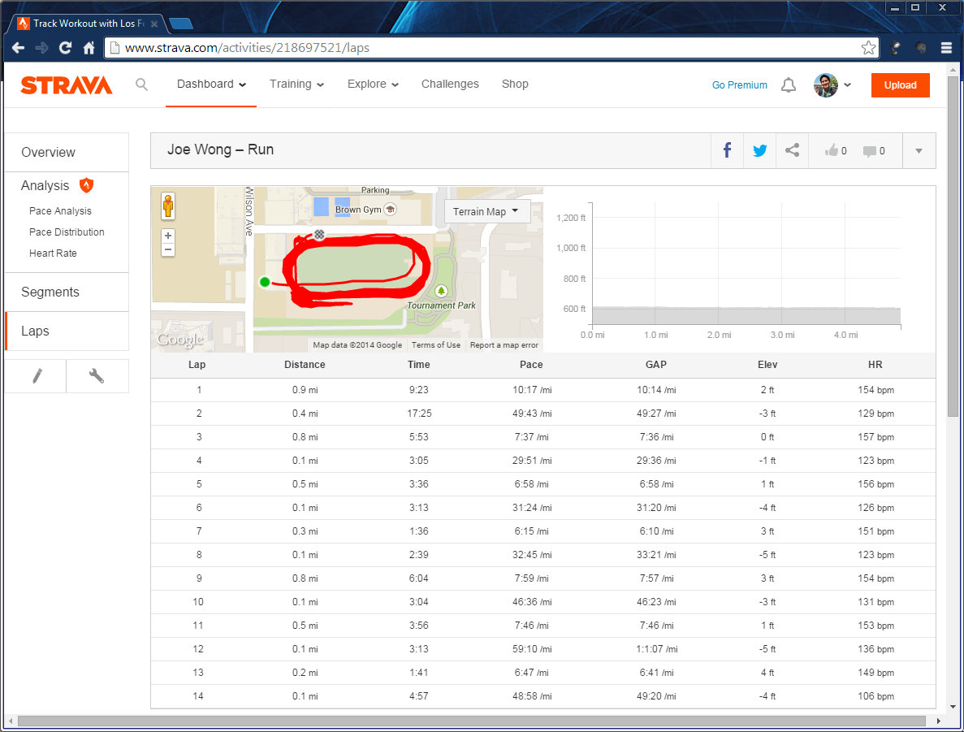Click the Upload button

click(x=900, y=85)
